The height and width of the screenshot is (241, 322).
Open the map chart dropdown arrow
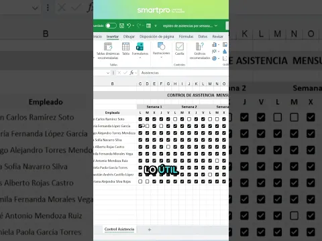219,58
